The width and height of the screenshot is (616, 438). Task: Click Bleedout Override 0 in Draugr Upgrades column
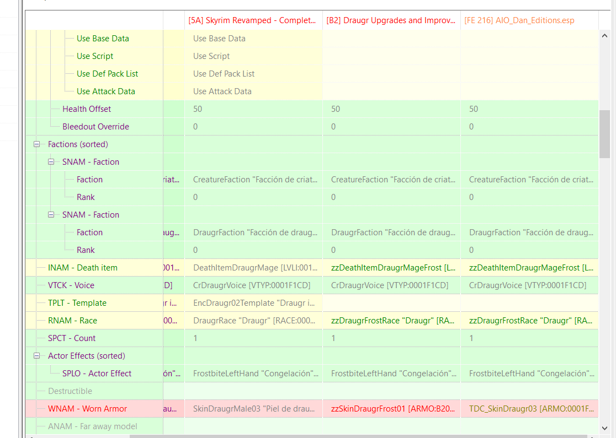[391, 127]
